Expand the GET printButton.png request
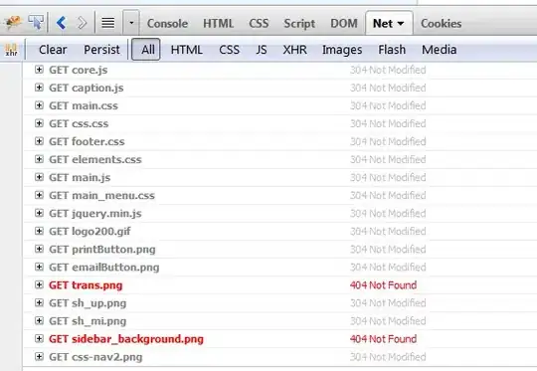Image resolution: width=537 pixels, height=371 pixels. [40, 249]
